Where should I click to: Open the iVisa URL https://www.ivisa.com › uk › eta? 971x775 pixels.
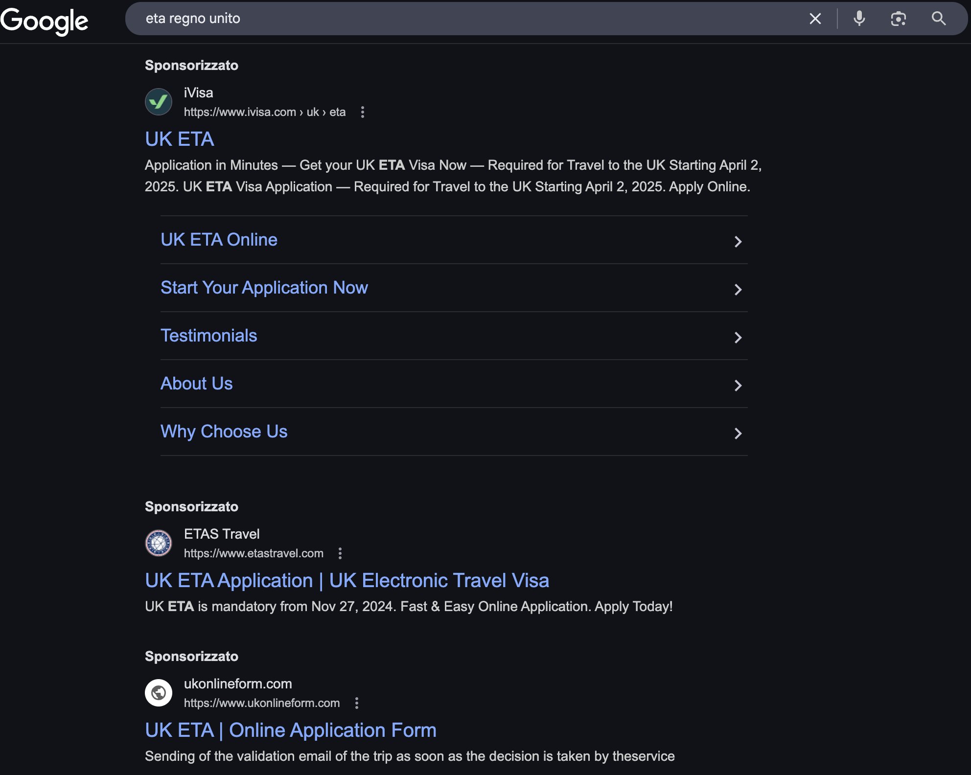[265, 112]
